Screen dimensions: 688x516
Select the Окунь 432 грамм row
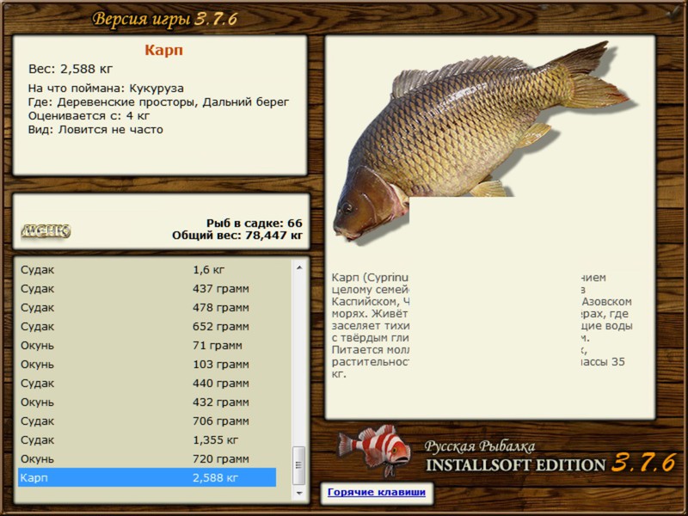point(147,402)
